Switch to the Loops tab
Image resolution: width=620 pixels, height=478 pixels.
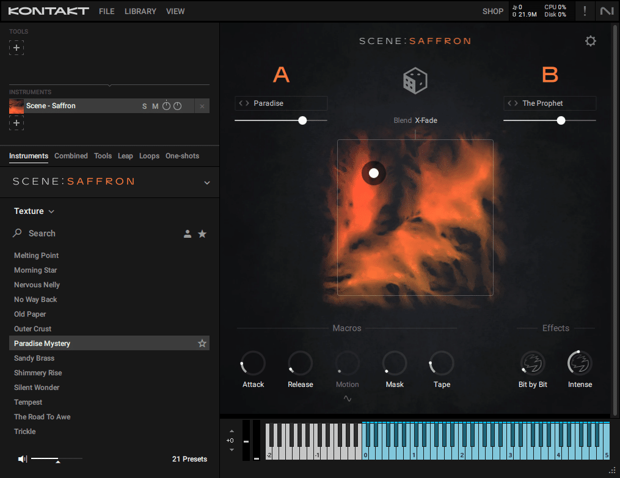click(x=149, y=156)
